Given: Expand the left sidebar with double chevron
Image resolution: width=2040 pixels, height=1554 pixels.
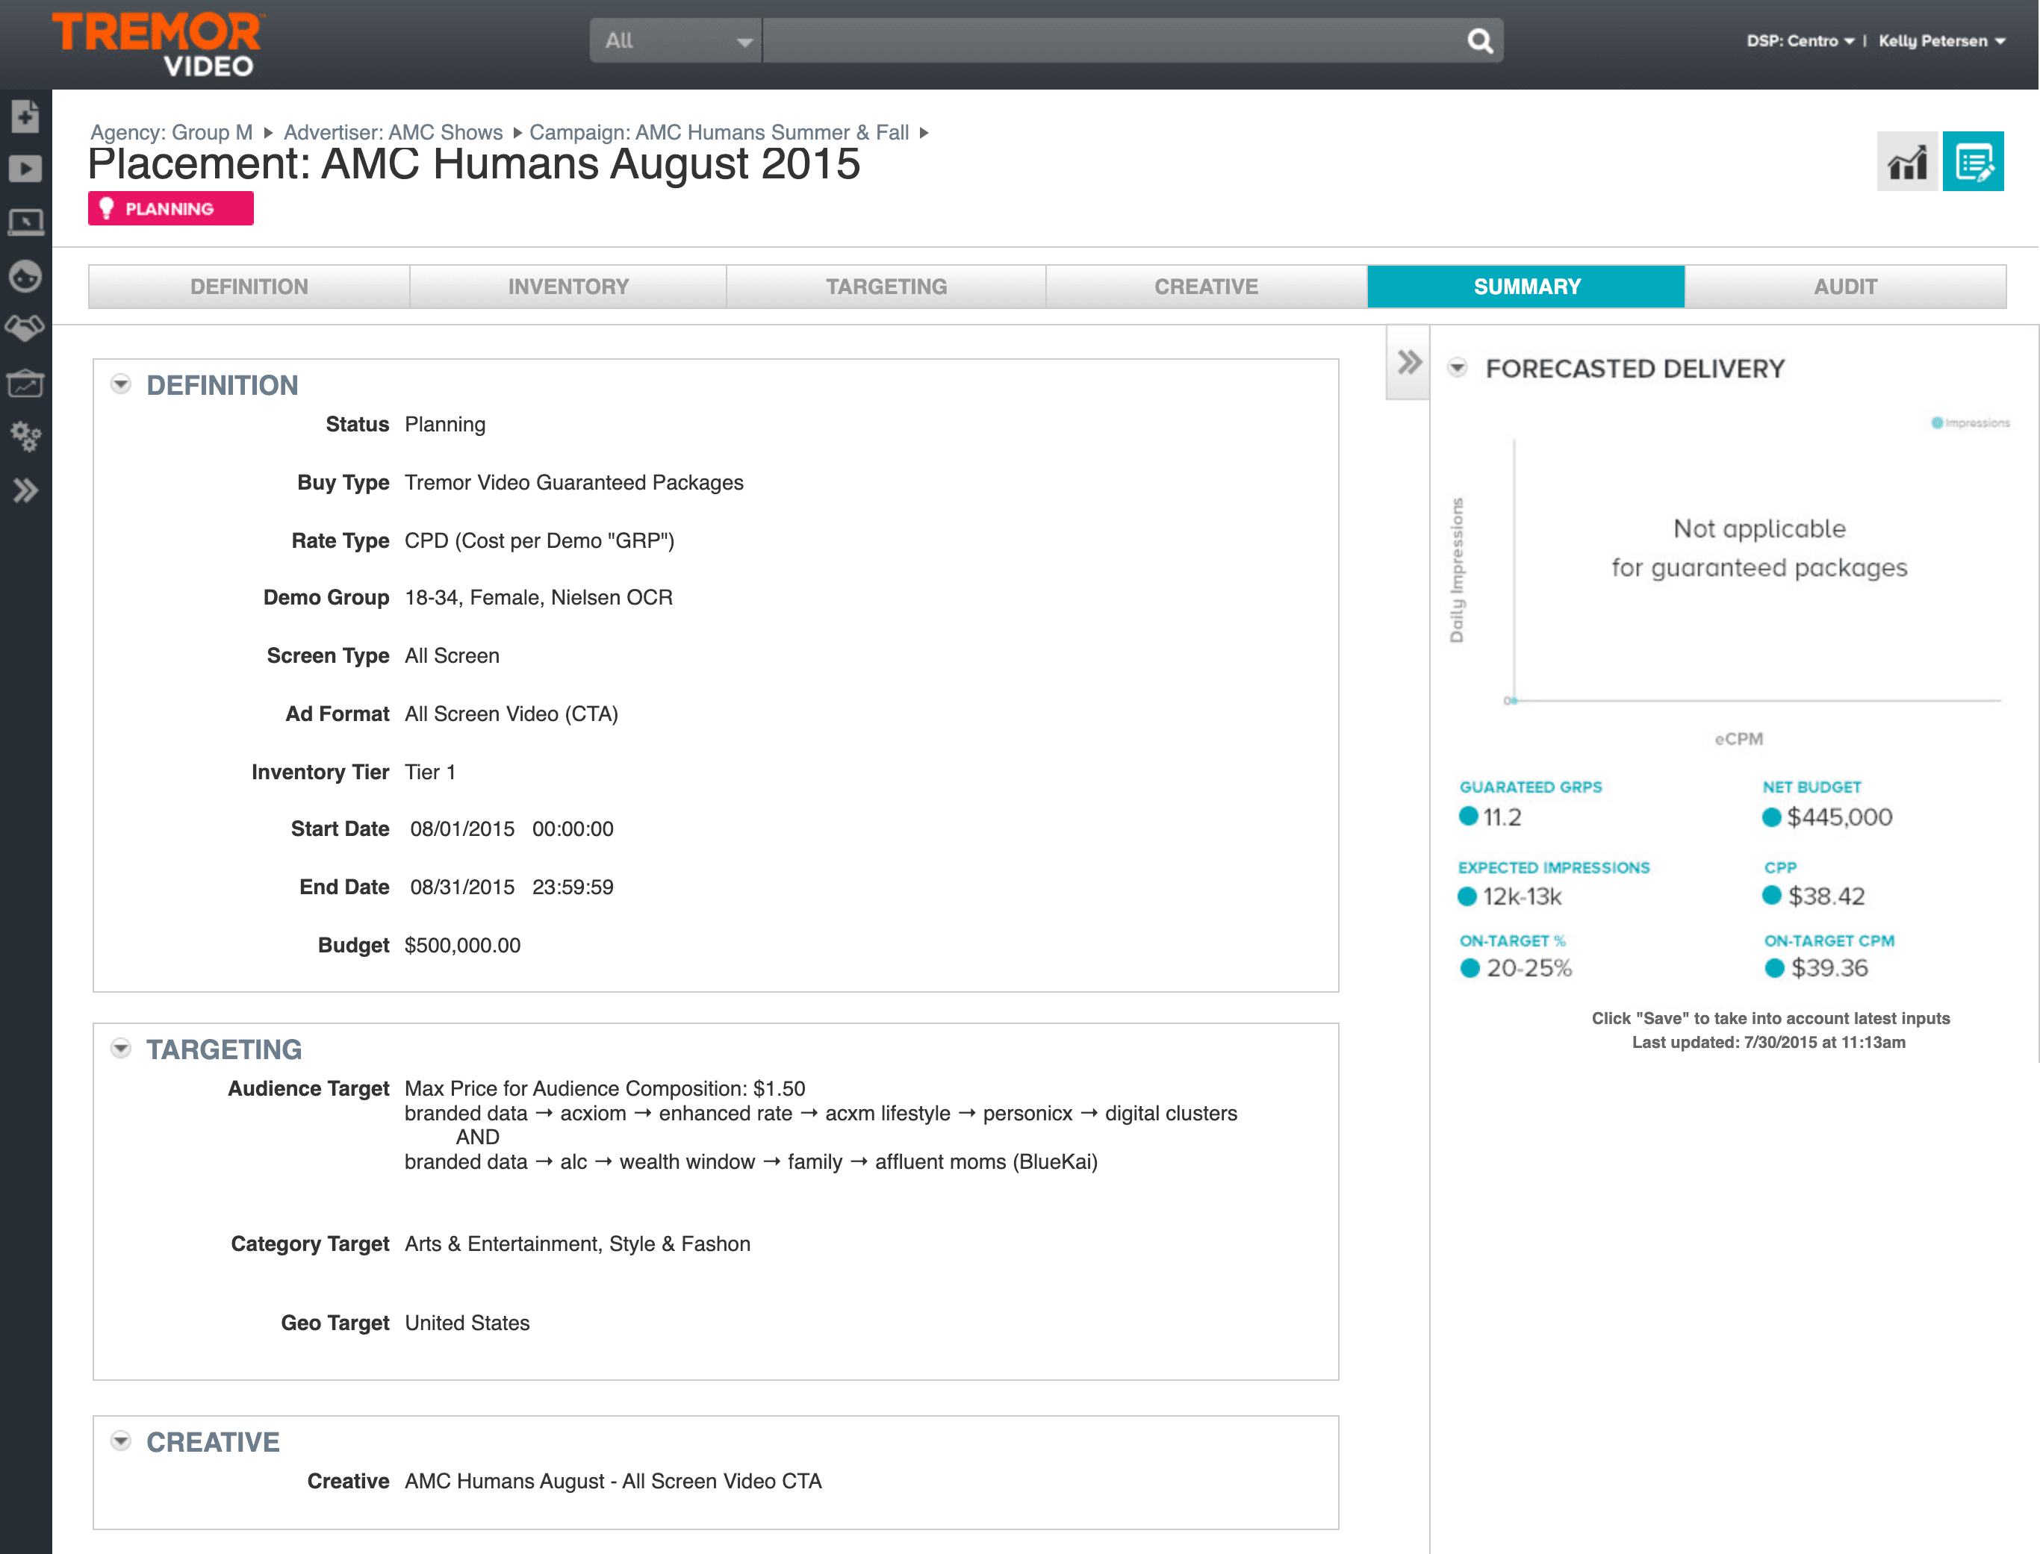Looking at the screenshot, I should 25,490.
